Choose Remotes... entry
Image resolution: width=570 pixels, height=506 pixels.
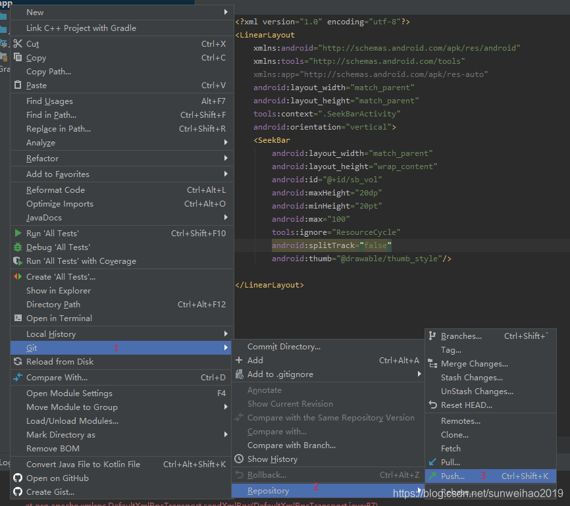click(x=490, y=420)
